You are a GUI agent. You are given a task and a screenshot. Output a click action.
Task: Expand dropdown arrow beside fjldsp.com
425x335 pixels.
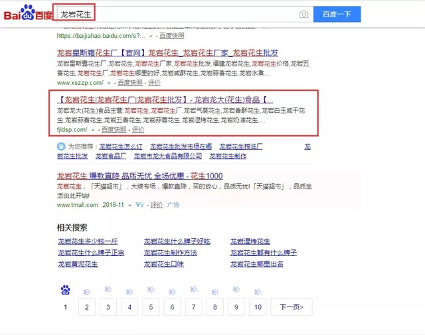[94, 130]
